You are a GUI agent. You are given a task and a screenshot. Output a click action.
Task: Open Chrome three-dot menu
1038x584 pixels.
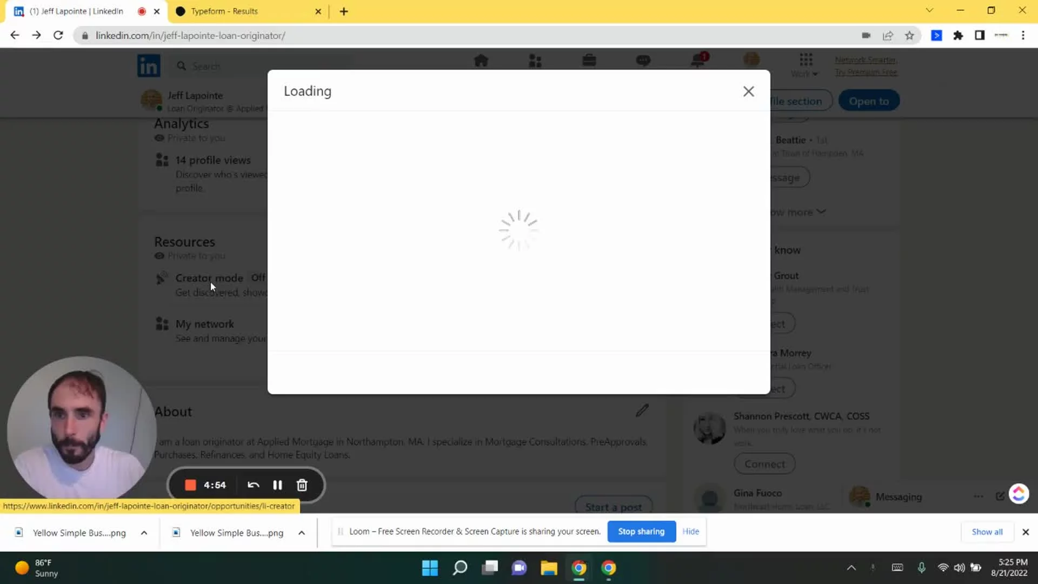point(1023,36)
